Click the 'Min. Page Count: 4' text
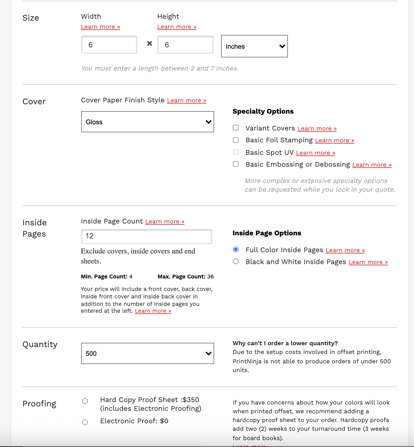 coord(107,277)
